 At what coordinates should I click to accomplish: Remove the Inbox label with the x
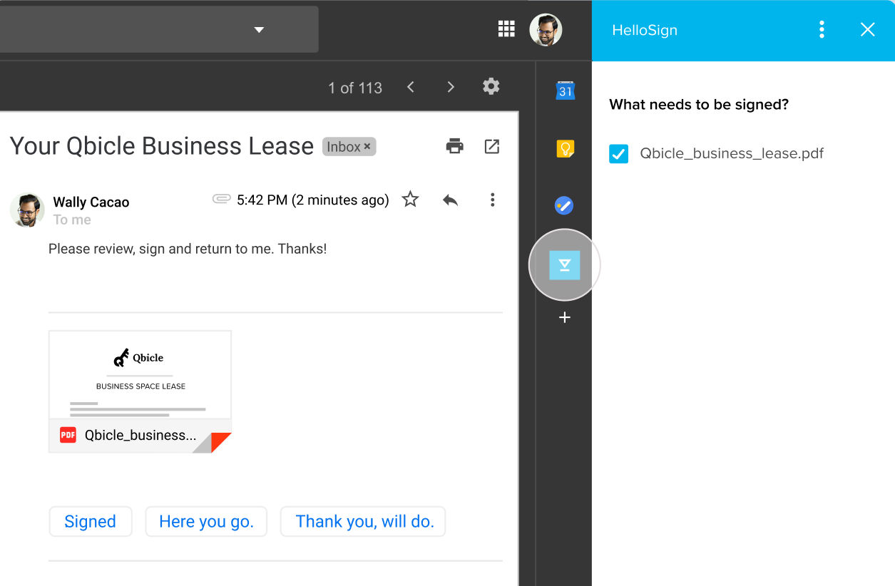click(x=367, y=147)
